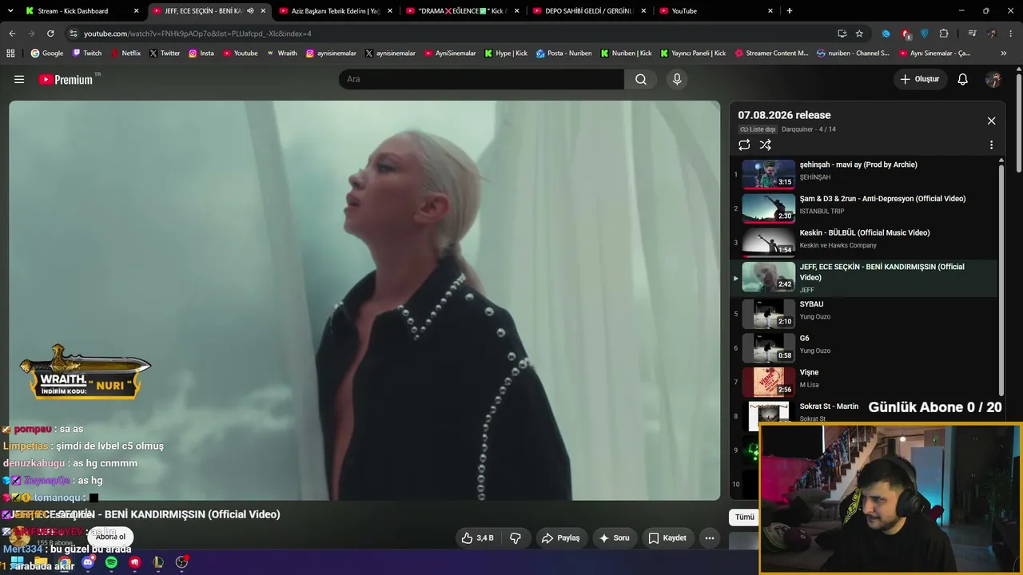Open the apps grid in bookmarks bar

(x=10, y=54)
